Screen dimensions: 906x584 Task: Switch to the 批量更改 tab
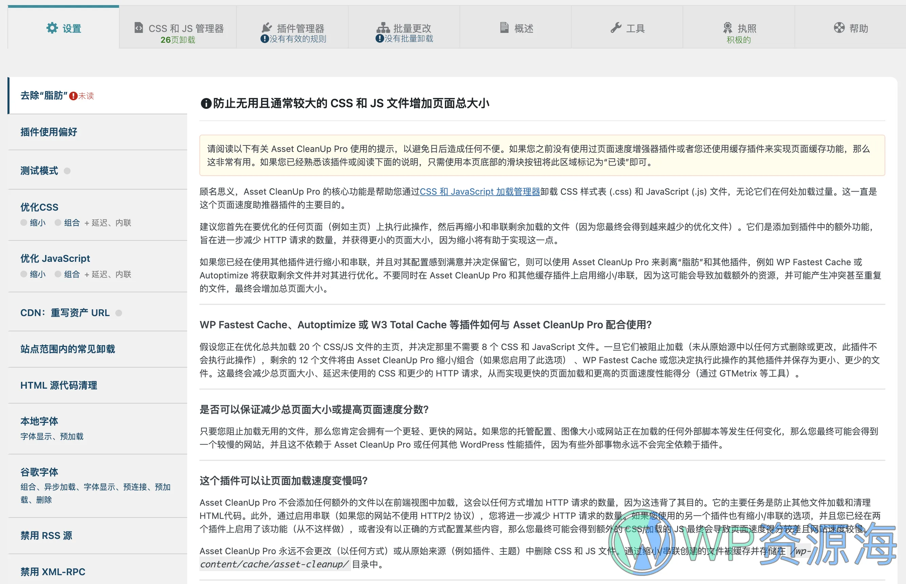point(404,27)
